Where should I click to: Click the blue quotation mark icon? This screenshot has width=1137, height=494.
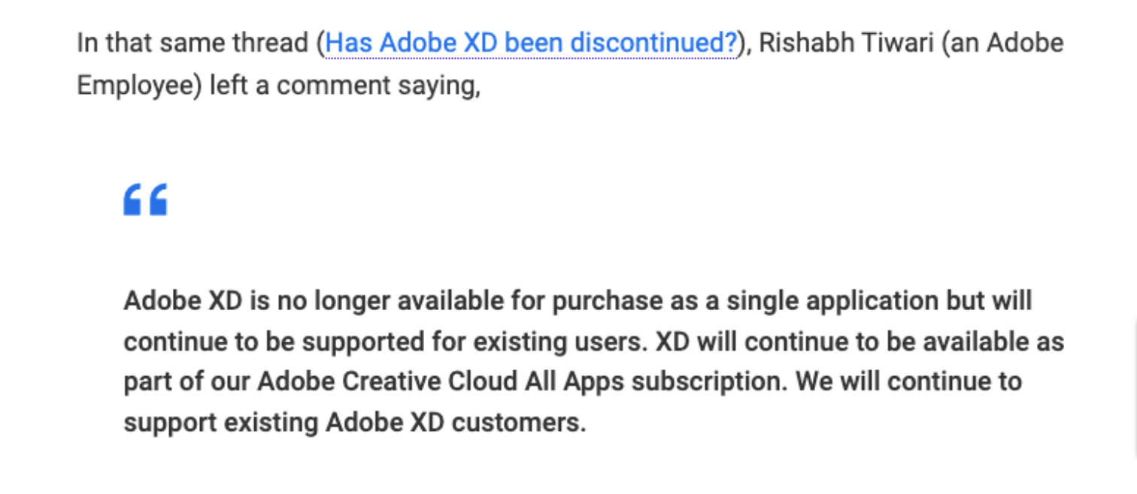pos(145,200)
